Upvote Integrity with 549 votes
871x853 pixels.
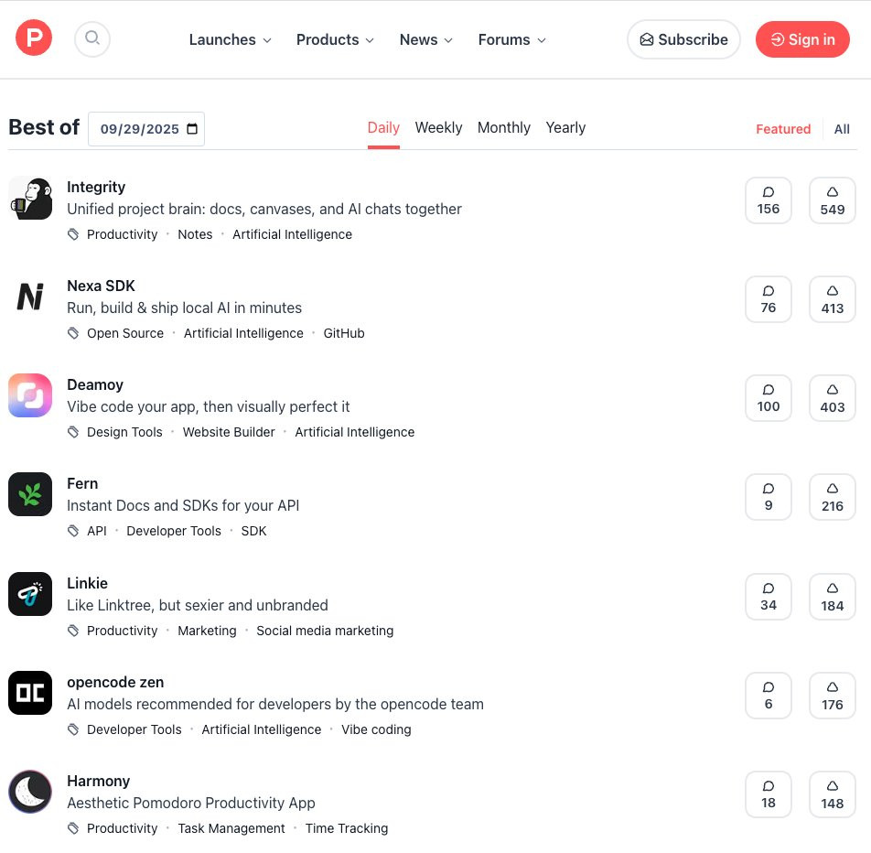(833, 200)
